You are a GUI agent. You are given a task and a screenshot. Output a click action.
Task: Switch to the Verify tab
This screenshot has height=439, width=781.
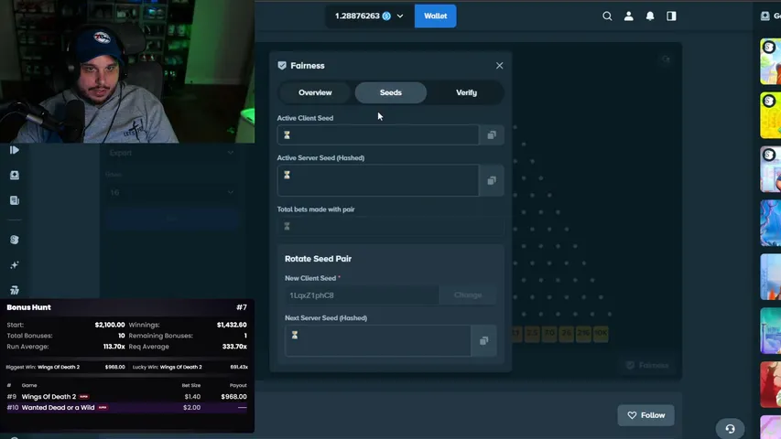pos(466,92)
